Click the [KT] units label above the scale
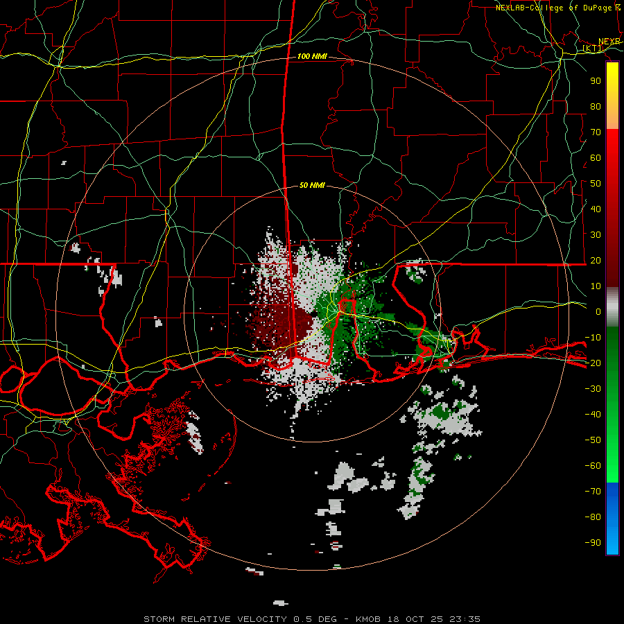624x624 pixels. tap(593, 49)
